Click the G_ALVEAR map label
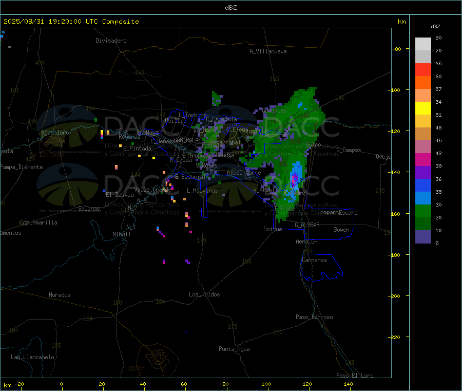The width and height of the screenshot is (462, 391). click(307, 225)
